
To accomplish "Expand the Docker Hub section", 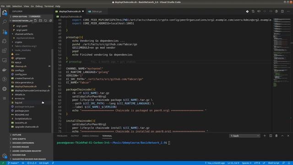I will tap(31, 155).
